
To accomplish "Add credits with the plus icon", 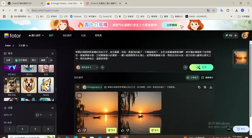I will [235, 35].
